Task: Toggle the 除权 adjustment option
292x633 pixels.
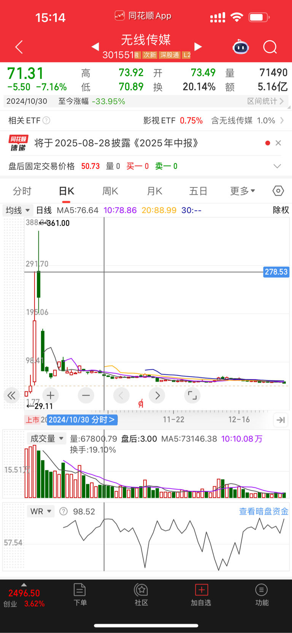Action: click(x=281, y=210)
